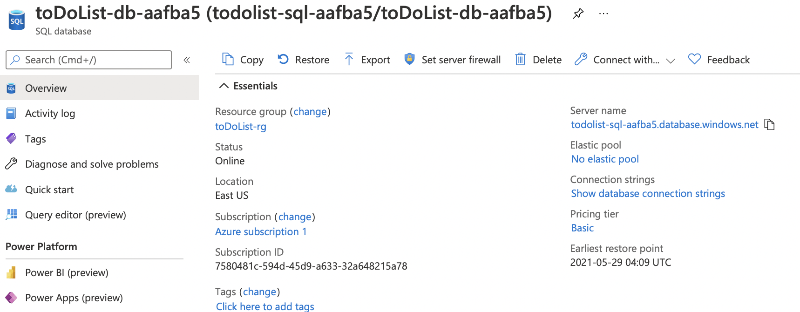800x312 pixels.
Task: Collapse the Essentials section
Action: 224,86
